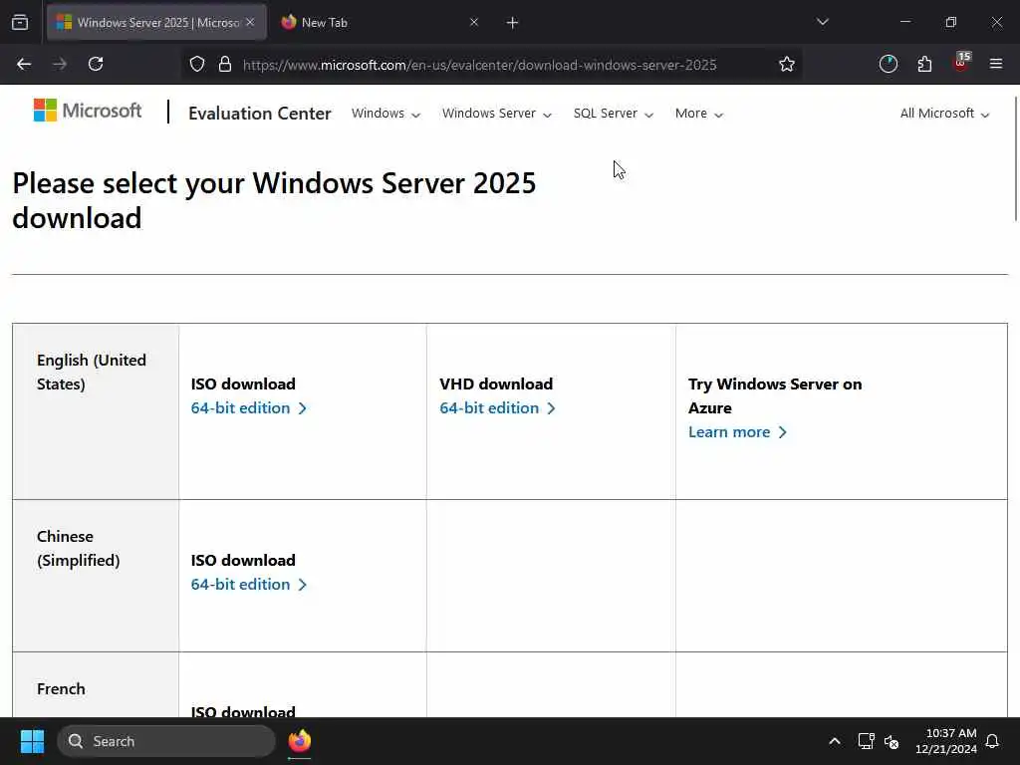Open the red extension with badge 15

point(961,63)
